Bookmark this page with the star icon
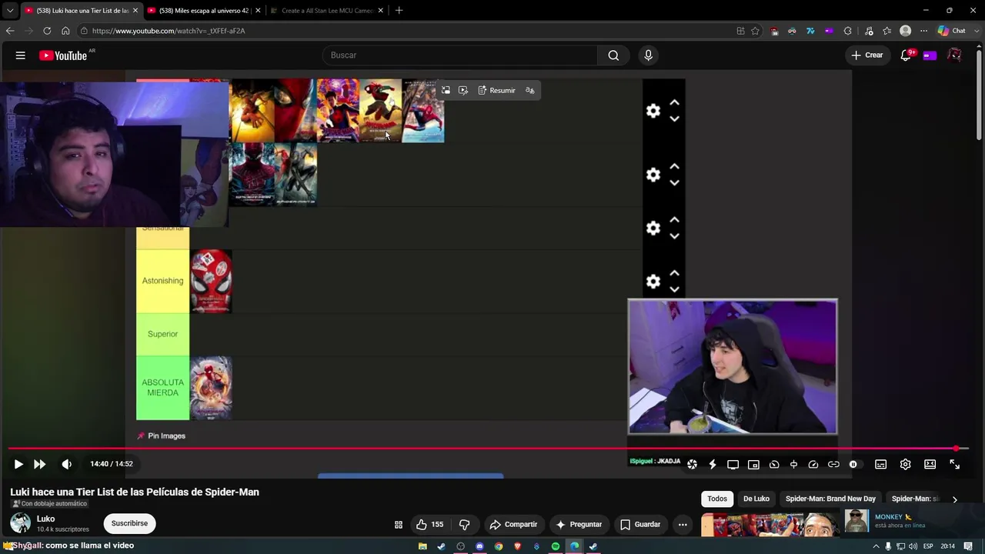Image resolution: width=985 pixels, height=554 pixels. click(x=756, y=31)
